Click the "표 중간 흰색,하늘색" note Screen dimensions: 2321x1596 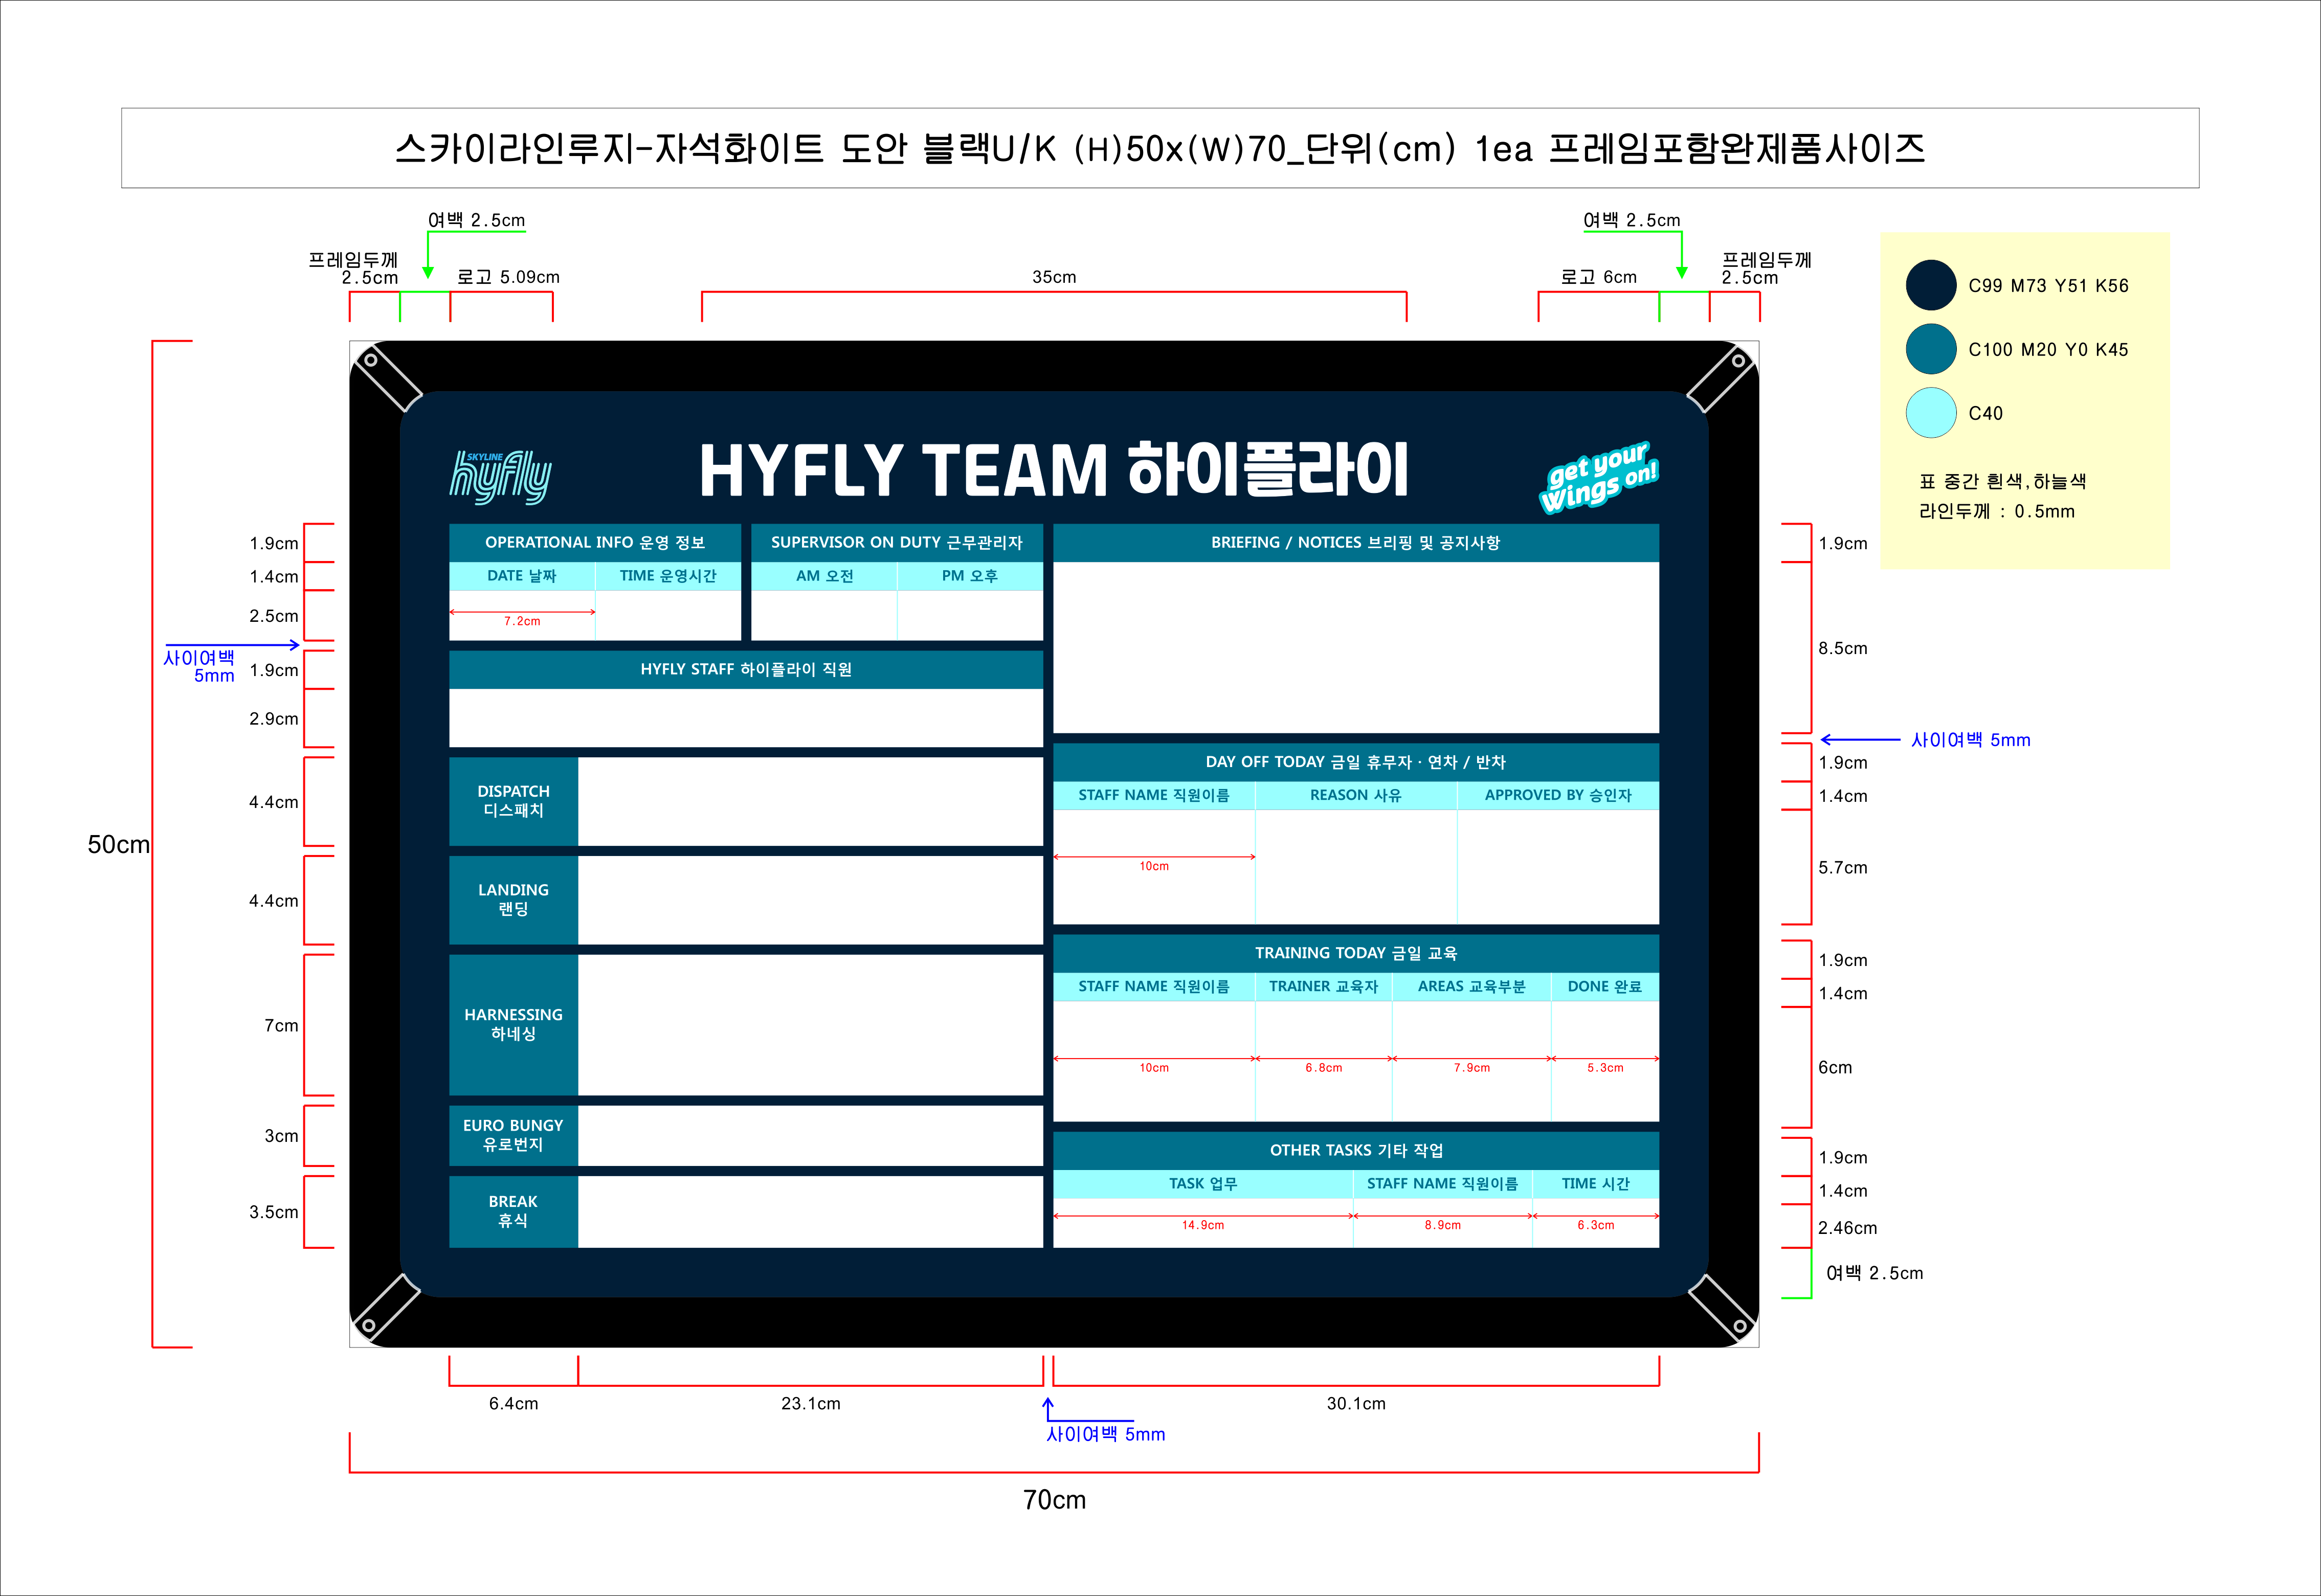click(x=2002, y=481)
